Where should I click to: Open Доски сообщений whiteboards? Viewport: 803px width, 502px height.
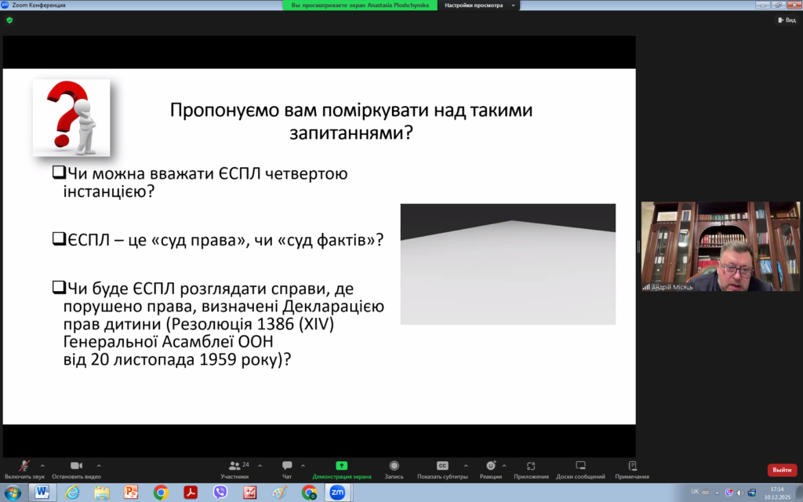[x=580, y=466]
